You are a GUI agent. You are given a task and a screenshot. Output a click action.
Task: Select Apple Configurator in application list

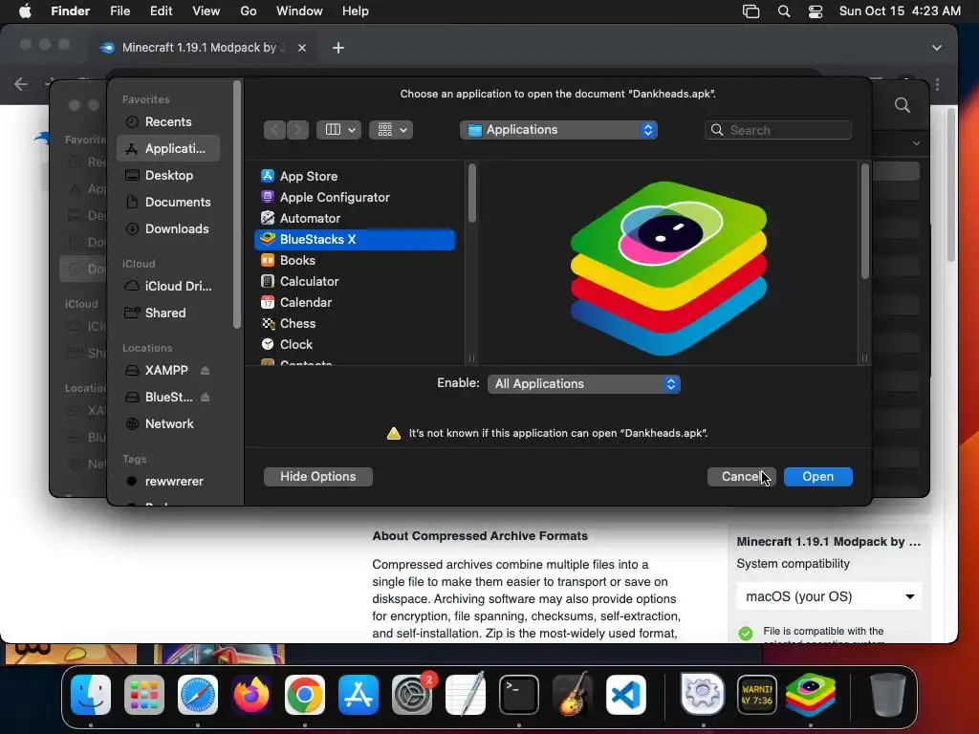pyautogui.click(x=355, y=197)
